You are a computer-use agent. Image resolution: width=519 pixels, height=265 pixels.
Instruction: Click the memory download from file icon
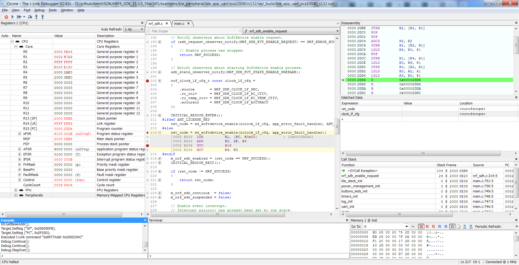click(x=471, y=226)
